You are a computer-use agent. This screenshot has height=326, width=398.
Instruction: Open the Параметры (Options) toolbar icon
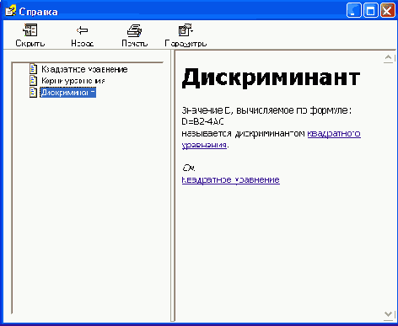tap(186, 30)
